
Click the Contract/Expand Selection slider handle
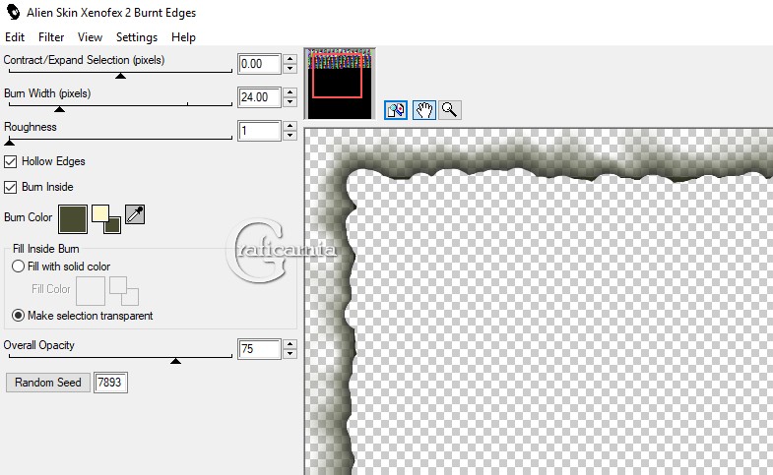coord(120,76)
